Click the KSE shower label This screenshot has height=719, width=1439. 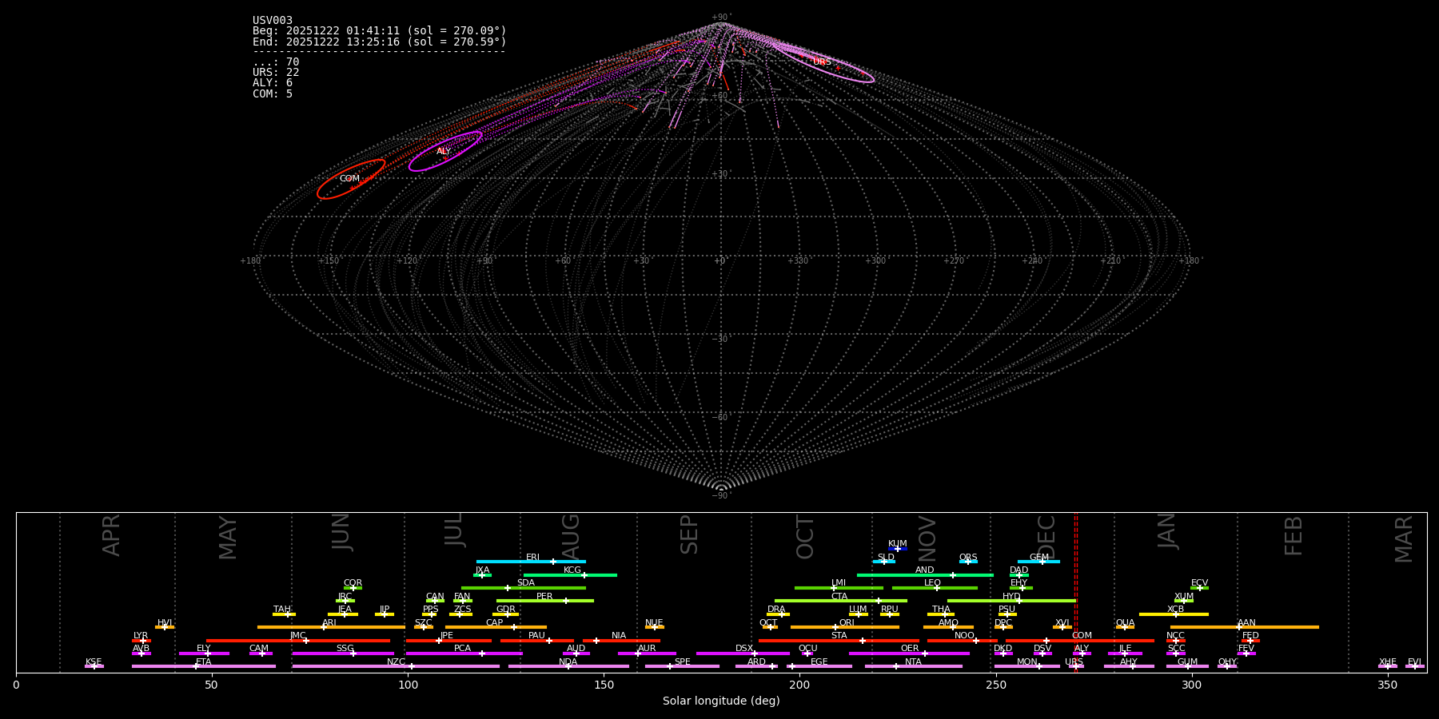[x=94, y=662]
